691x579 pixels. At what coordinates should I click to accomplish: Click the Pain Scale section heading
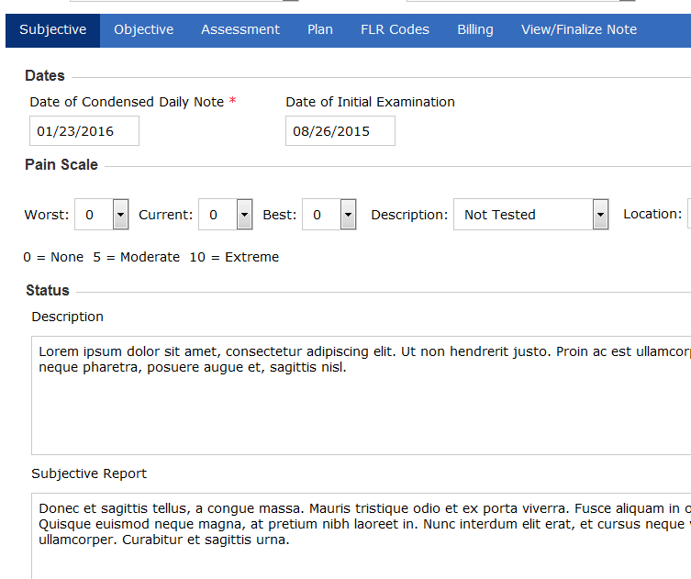61,165
